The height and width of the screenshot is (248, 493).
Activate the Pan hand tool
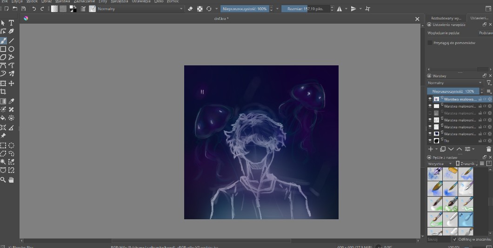tap(11, 179)
